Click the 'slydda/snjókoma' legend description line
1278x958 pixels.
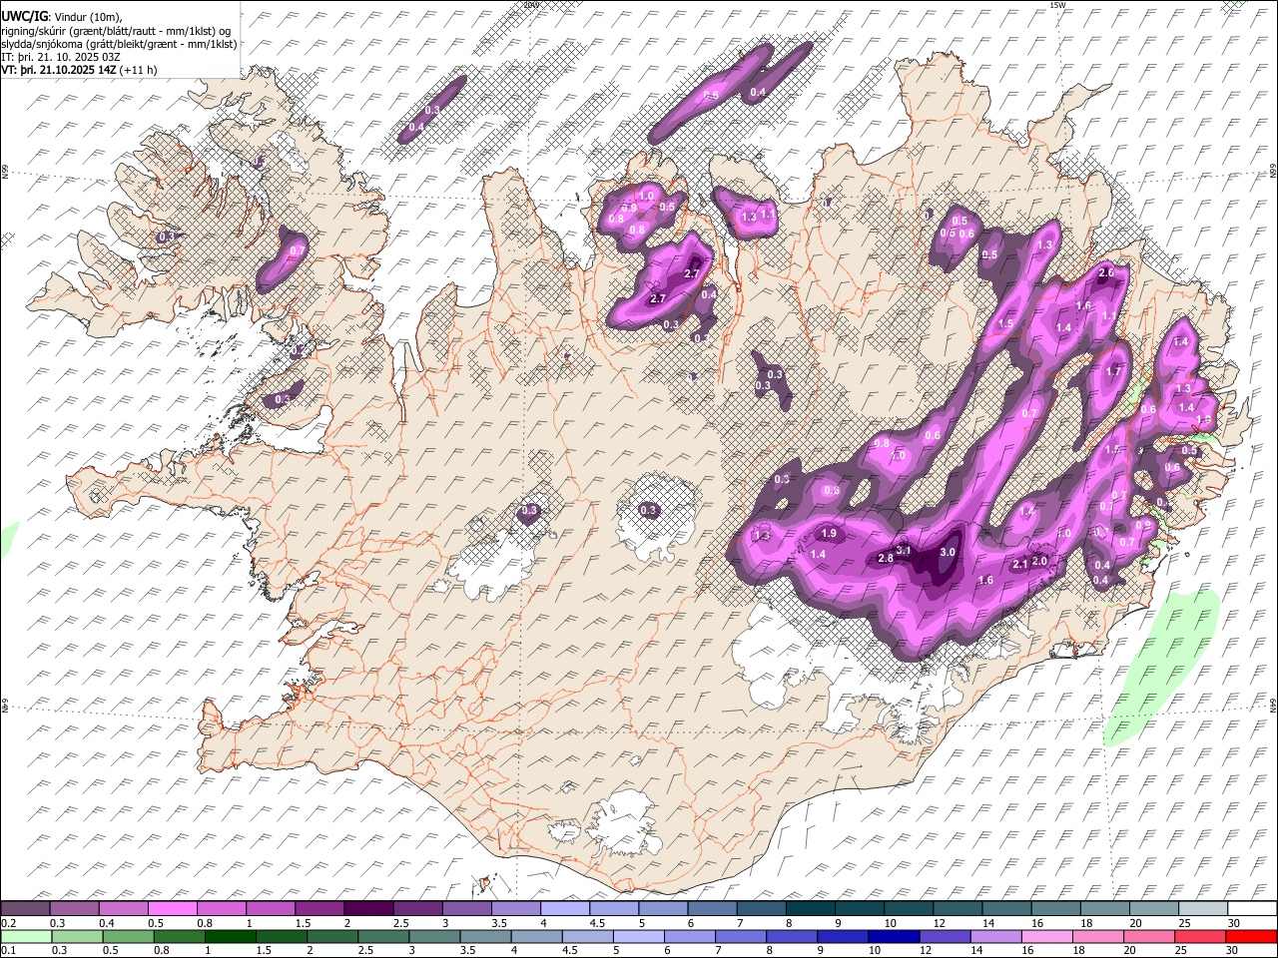click(x=119, y=44)
